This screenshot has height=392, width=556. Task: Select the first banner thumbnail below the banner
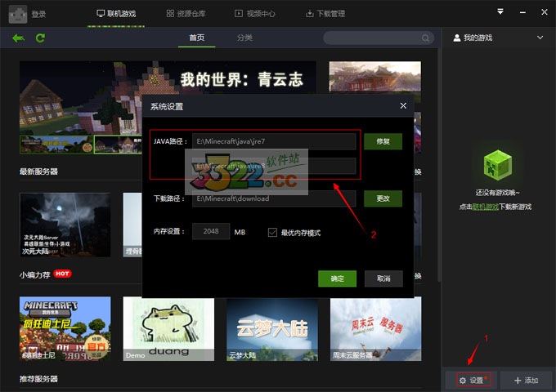[x=56, y=145]
